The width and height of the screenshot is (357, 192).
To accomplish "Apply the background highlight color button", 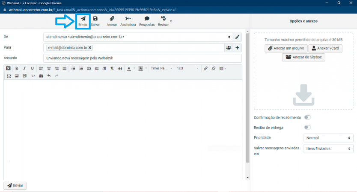I will tap(141, 68).
